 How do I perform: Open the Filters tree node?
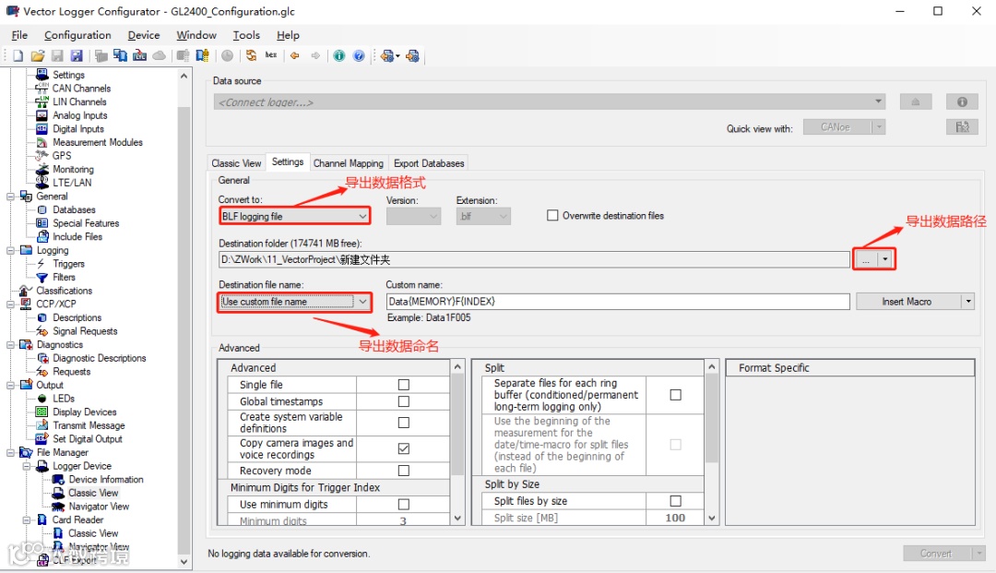click(x=64, y=277)
